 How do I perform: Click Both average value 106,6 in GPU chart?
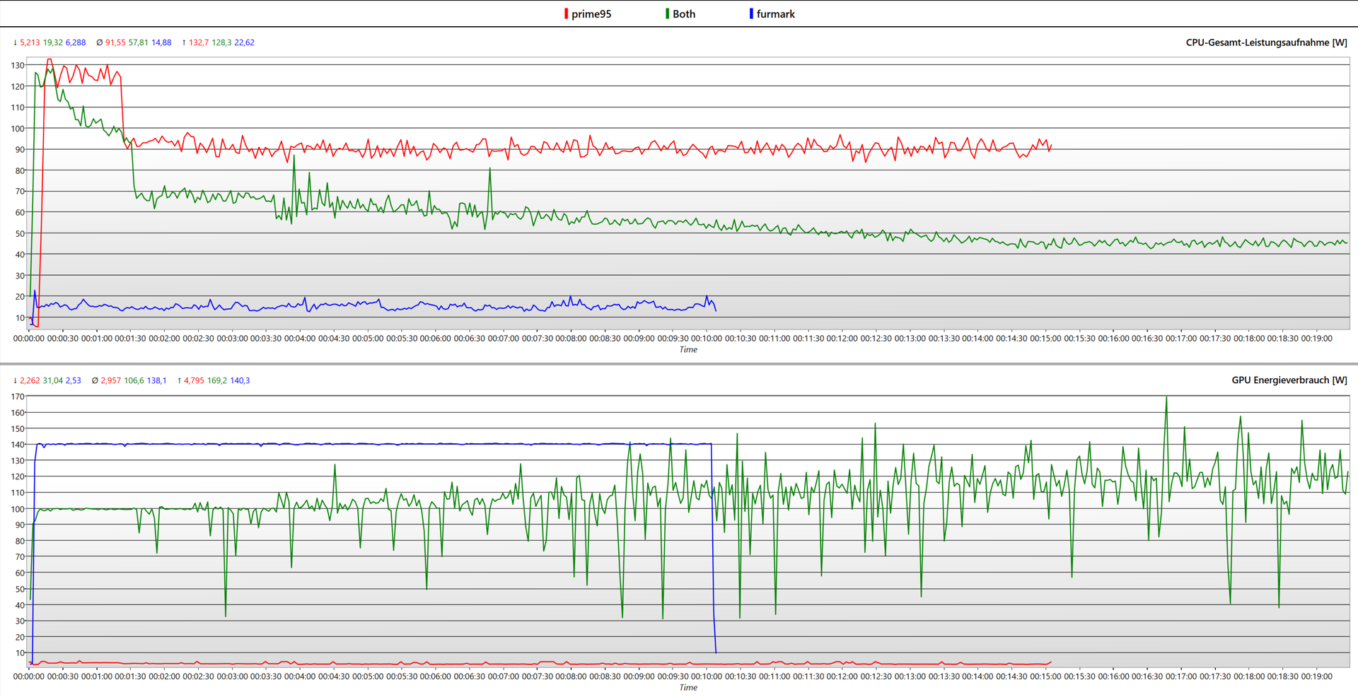134,381
